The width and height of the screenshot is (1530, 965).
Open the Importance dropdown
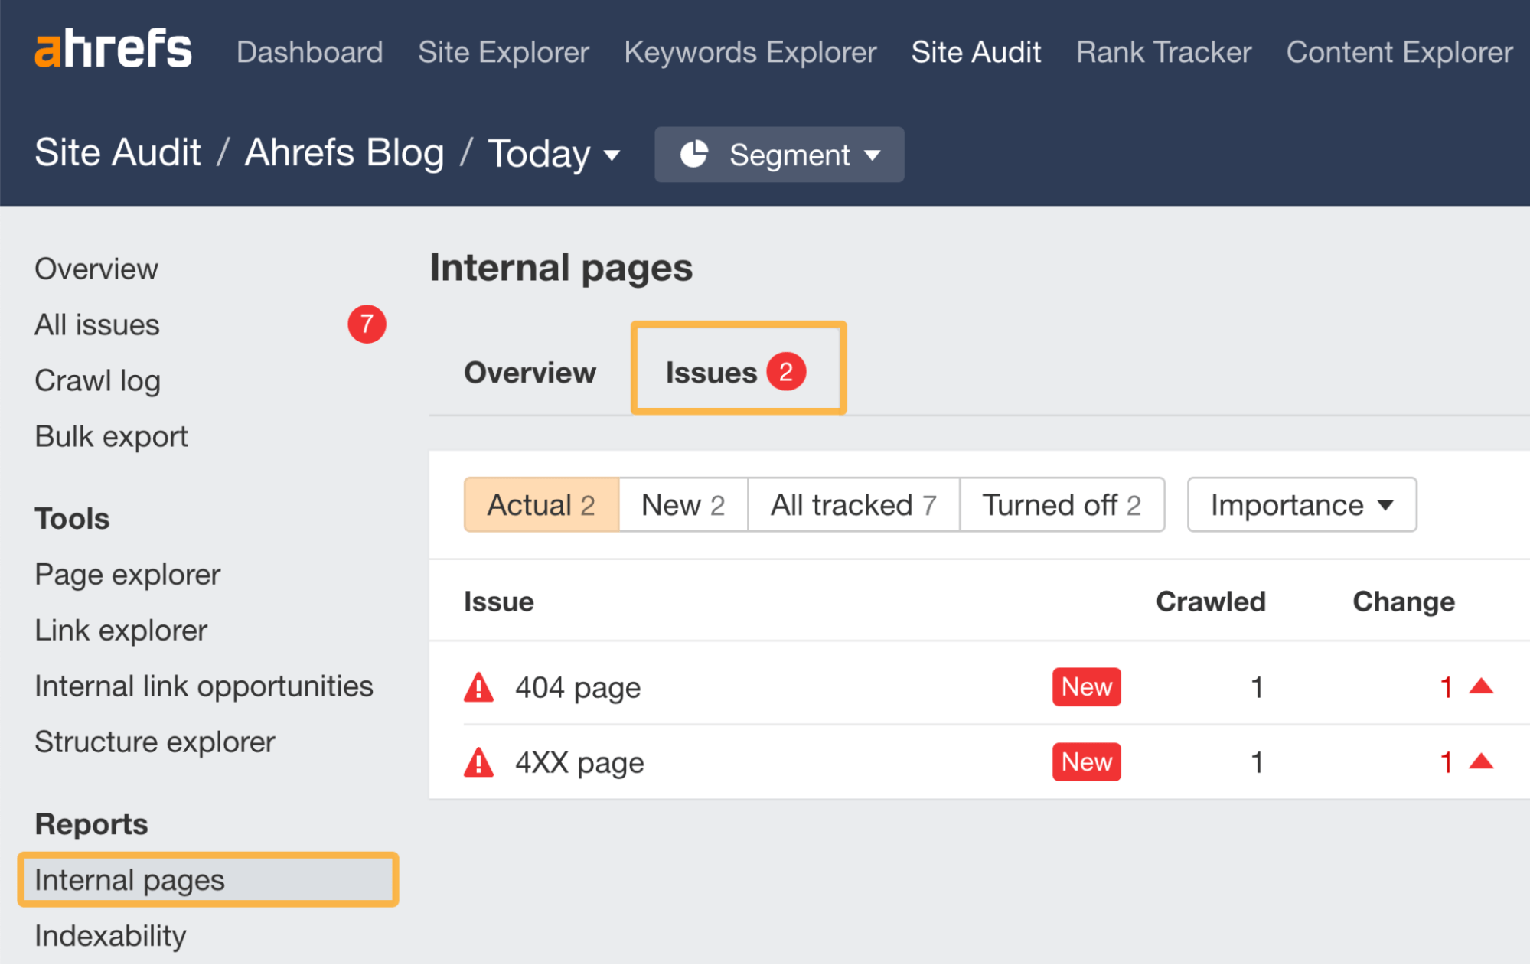(1300, 504)
